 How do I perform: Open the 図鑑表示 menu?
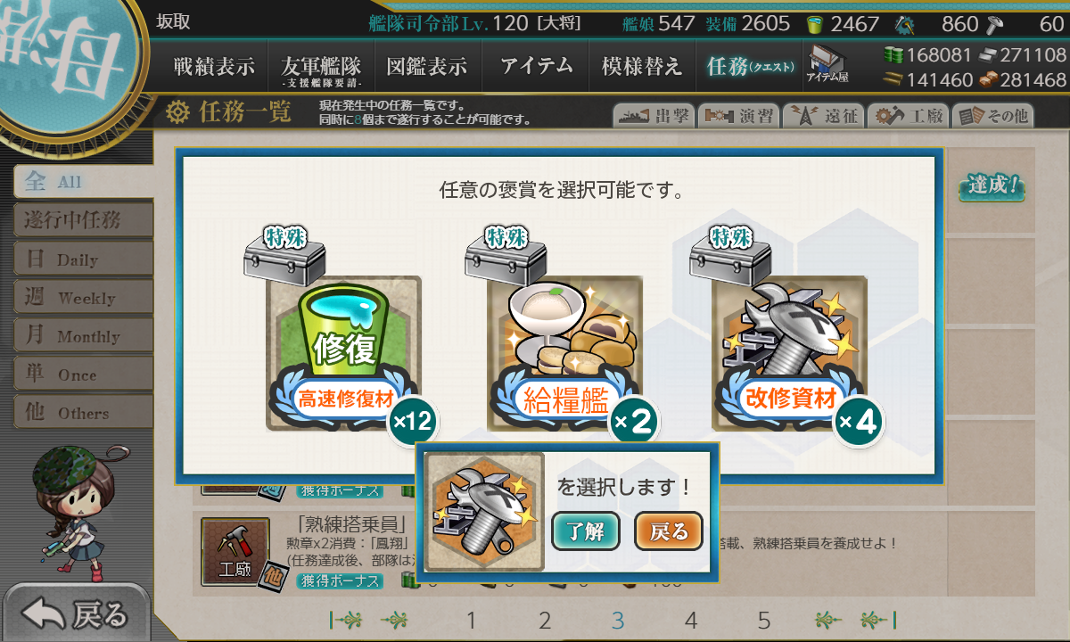pyautogui.click(x=427, y=67)
